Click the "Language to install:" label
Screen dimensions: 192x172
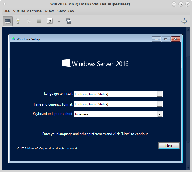(x=58, y=94)
